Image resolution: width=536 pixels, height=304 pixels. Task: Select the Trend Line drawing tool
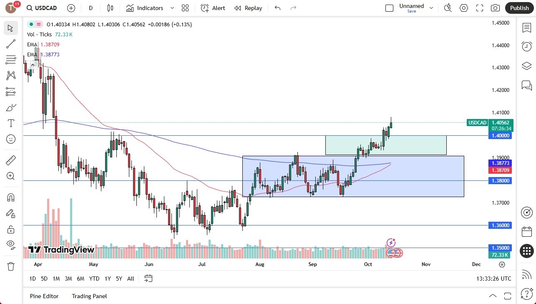[x=10, y=44]
